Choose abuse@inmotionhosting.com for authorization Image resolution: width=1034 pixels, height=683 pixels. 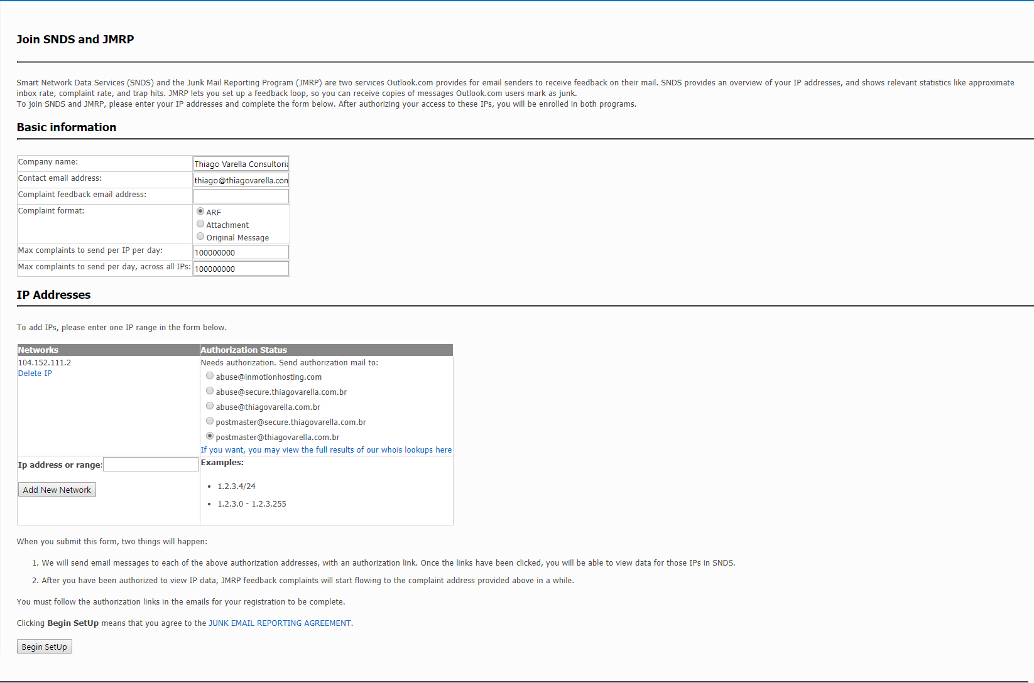click(210, 376)
